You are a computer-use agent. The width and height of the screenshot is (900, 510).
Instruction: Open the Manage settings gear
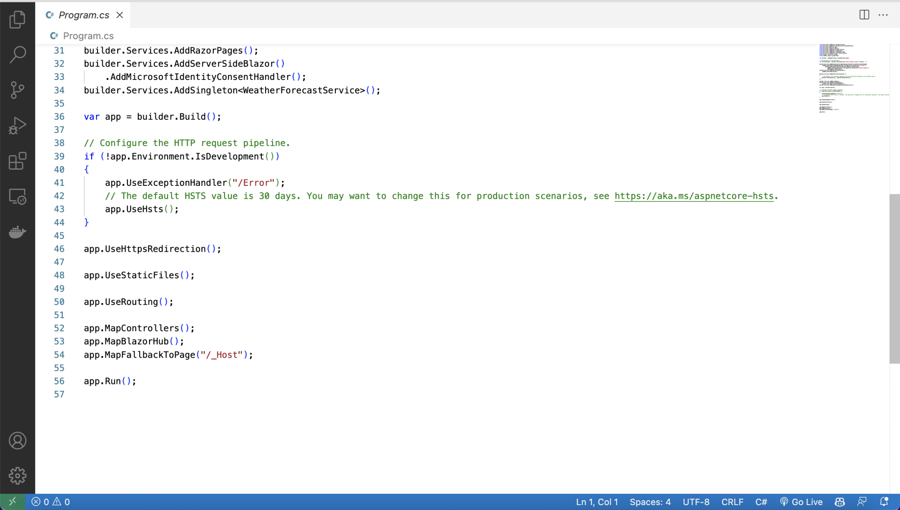click(x=18, y=475)
